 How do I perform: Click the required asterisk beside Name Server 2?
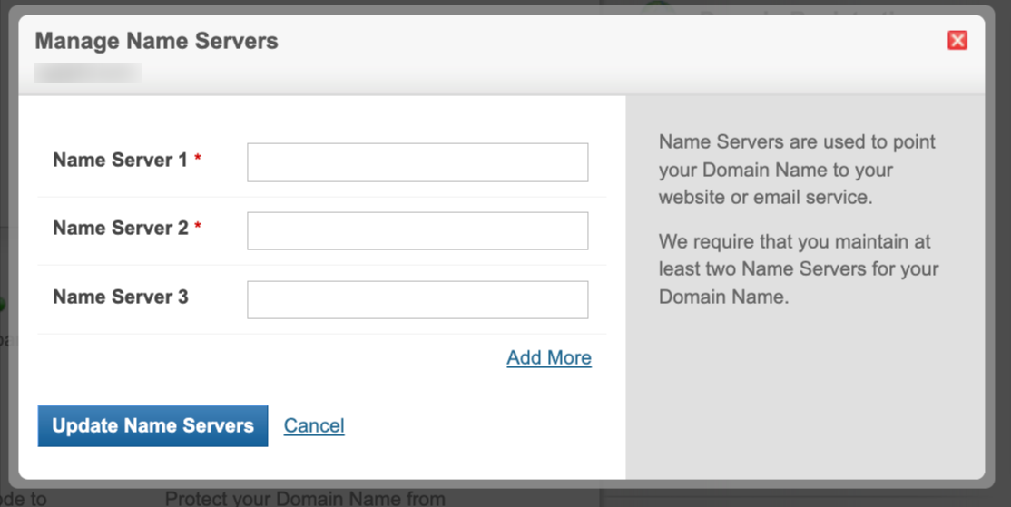coord(198,228)
